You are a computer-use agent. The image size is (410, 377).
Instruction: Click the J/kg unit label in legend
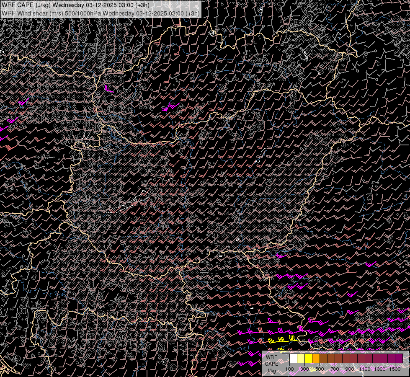(x=271, y=371)
